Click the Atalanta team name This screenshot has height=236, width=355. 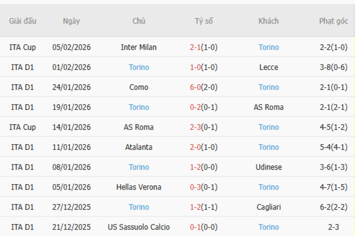[x=139, y=147]
